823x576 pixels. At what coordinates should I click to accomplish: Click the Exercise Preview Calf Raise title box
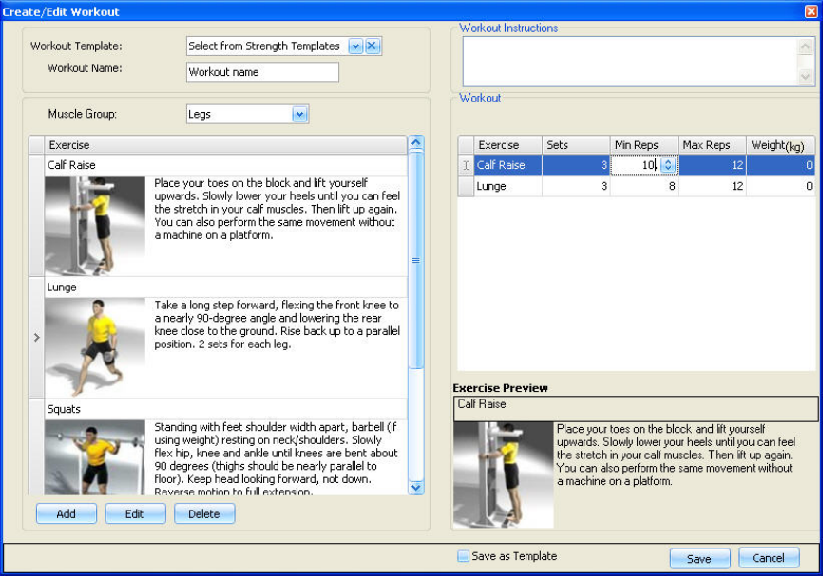[x=636, y=408]
